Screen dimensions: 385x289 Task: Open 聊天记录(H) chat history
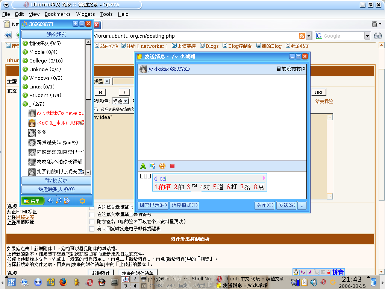(153, 205)
